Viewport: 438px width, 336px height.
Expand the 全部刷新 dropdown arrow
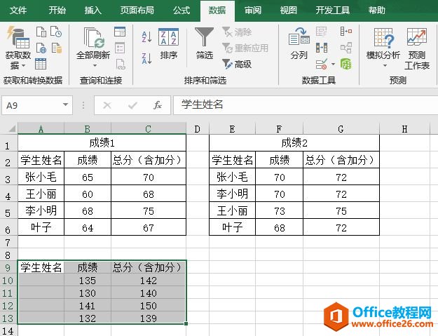95,65
